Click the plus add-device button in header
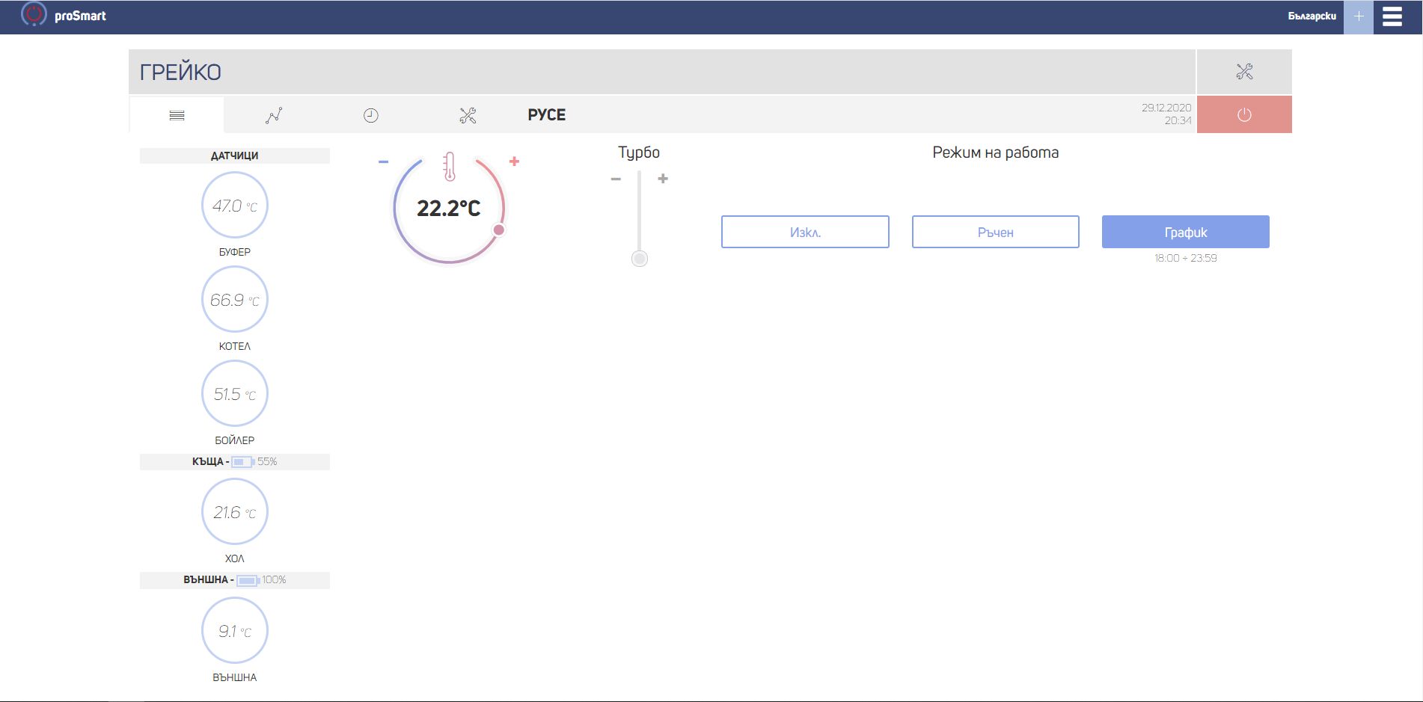 pyautogui.click(x=1359, y=16)
